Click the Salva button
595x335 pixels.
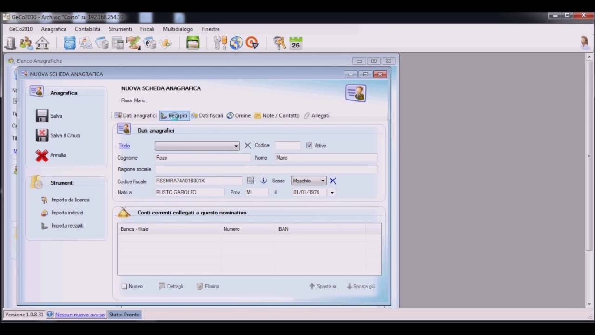click(49, 116)
